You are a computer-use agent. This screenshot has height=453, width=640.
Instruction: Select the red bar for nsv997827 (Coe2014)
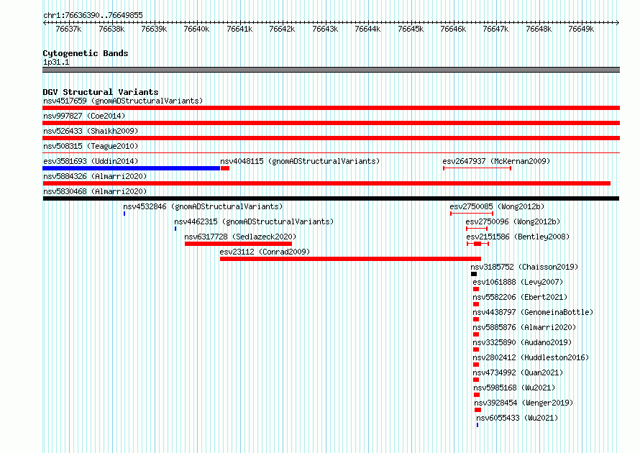point(331,123)
